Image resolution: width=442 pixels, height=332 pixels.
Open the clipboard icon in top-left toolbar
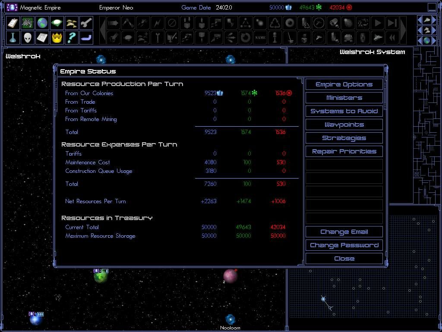[x=14, y=23]
